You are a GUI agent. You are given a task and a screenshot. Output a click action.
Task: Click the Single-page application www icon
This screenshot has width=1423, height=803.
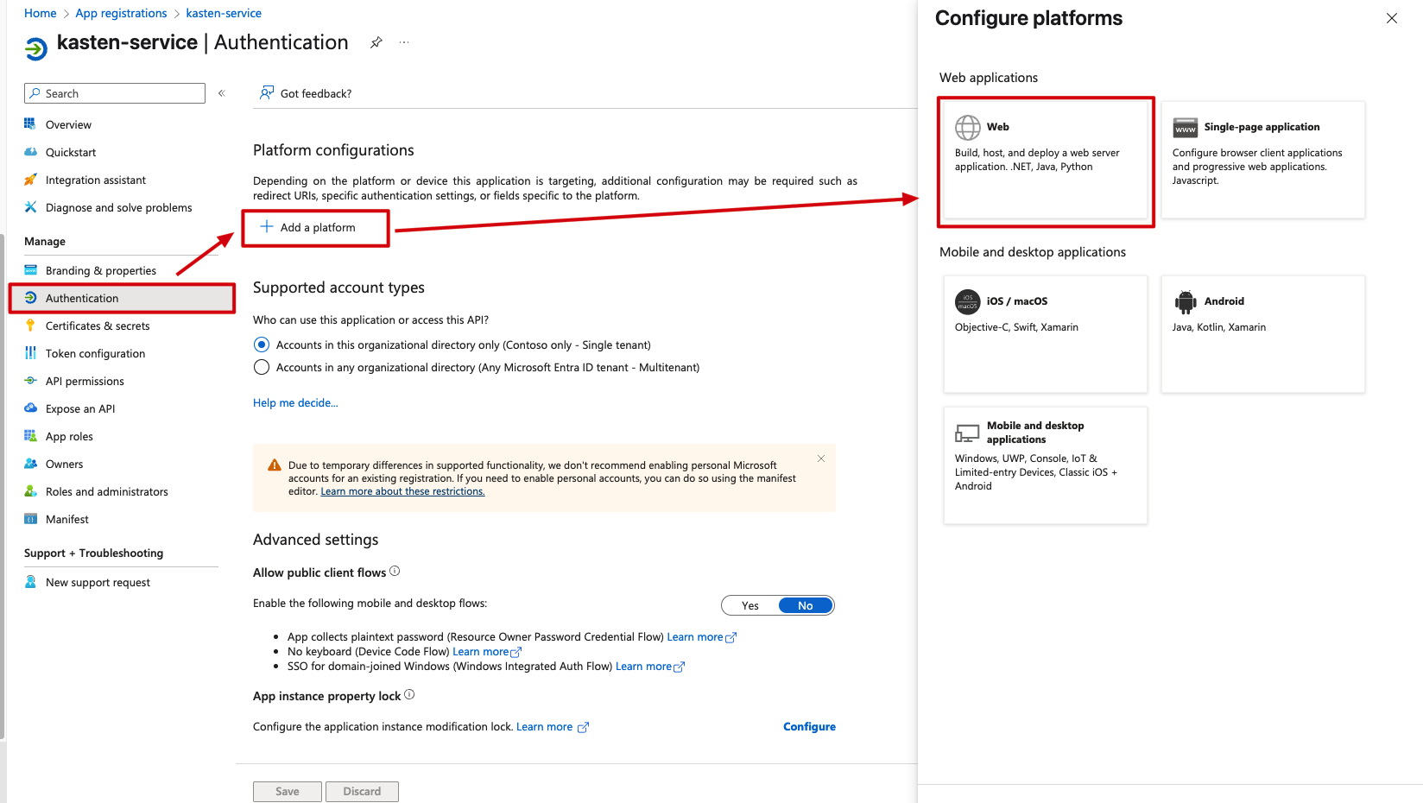pos(1186,128)
